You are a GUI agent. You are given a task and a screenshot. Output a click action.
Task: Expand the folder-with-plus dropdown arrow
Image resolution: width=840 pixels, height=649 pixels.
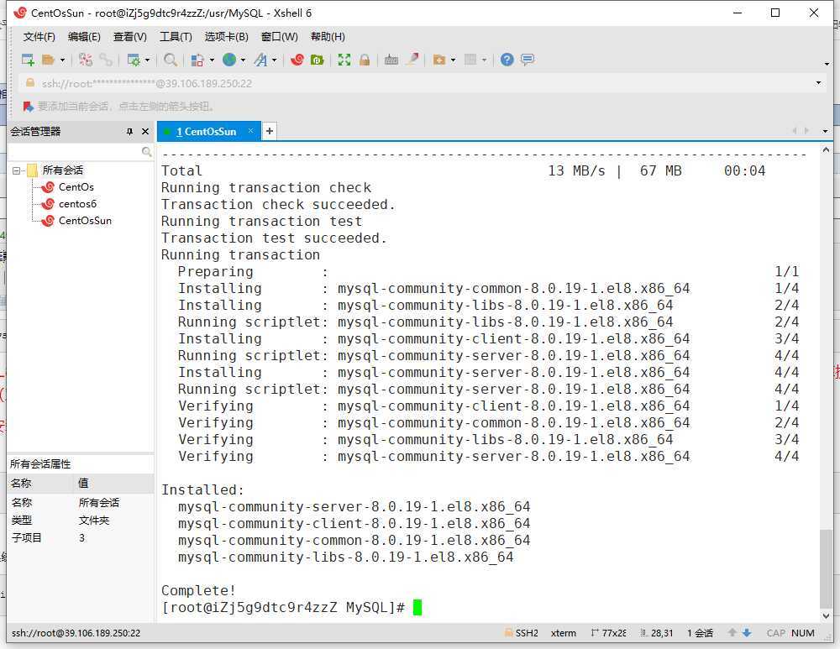[454, 60]
